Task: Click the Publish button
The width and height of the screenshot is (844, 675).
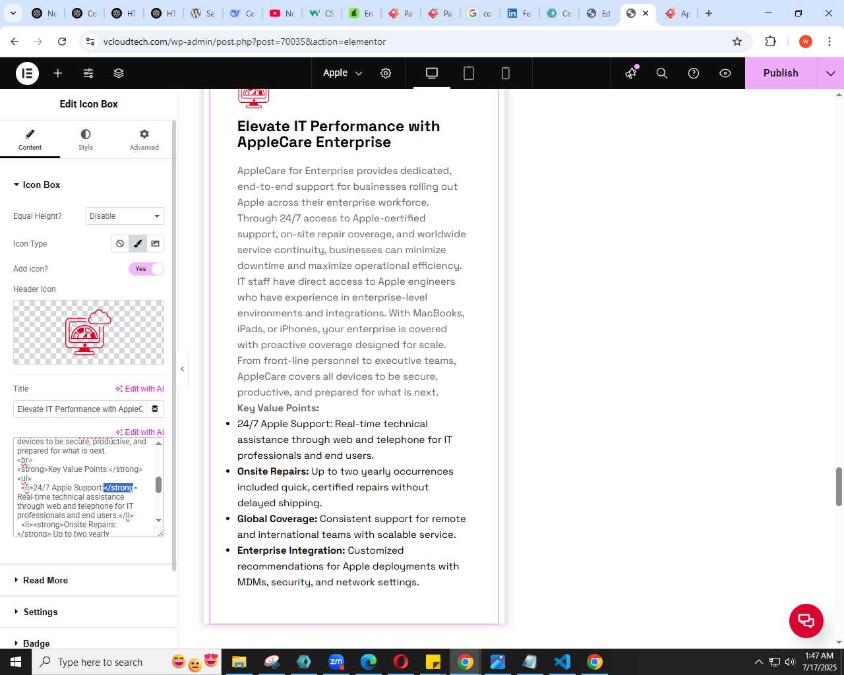Action: [x=781, y=73]
